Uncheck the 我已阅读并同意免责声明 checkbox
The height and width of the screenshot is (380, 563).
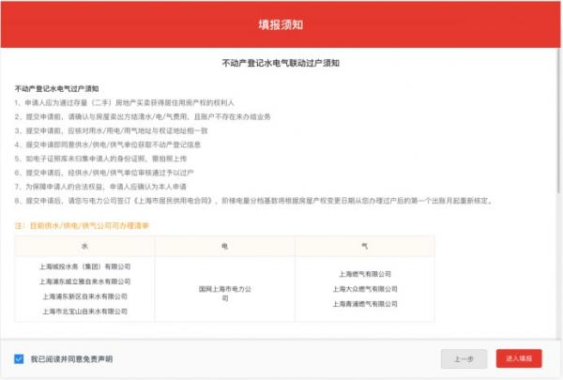click(x=19, y=358)
